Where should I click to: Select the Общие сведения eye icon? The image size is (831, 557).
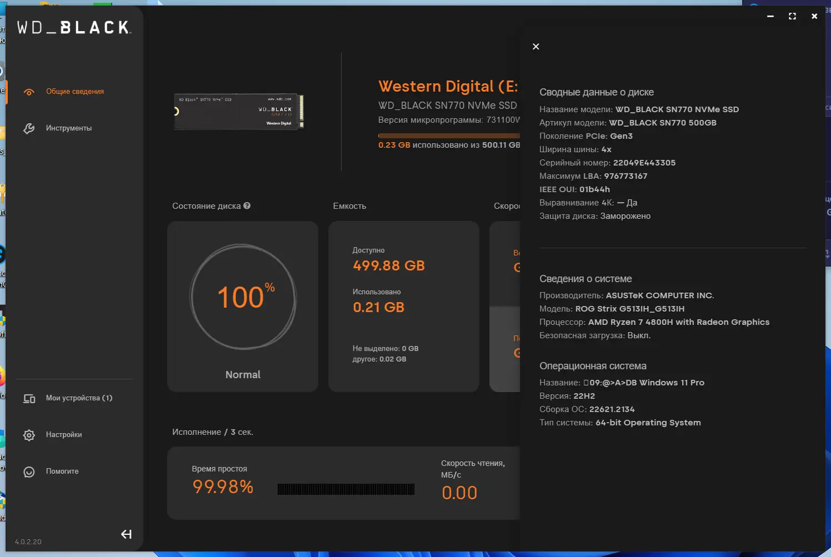click(29, 92)
